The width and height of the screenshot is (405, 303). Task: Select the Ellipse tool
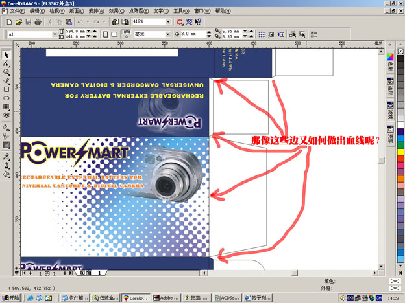6,98
